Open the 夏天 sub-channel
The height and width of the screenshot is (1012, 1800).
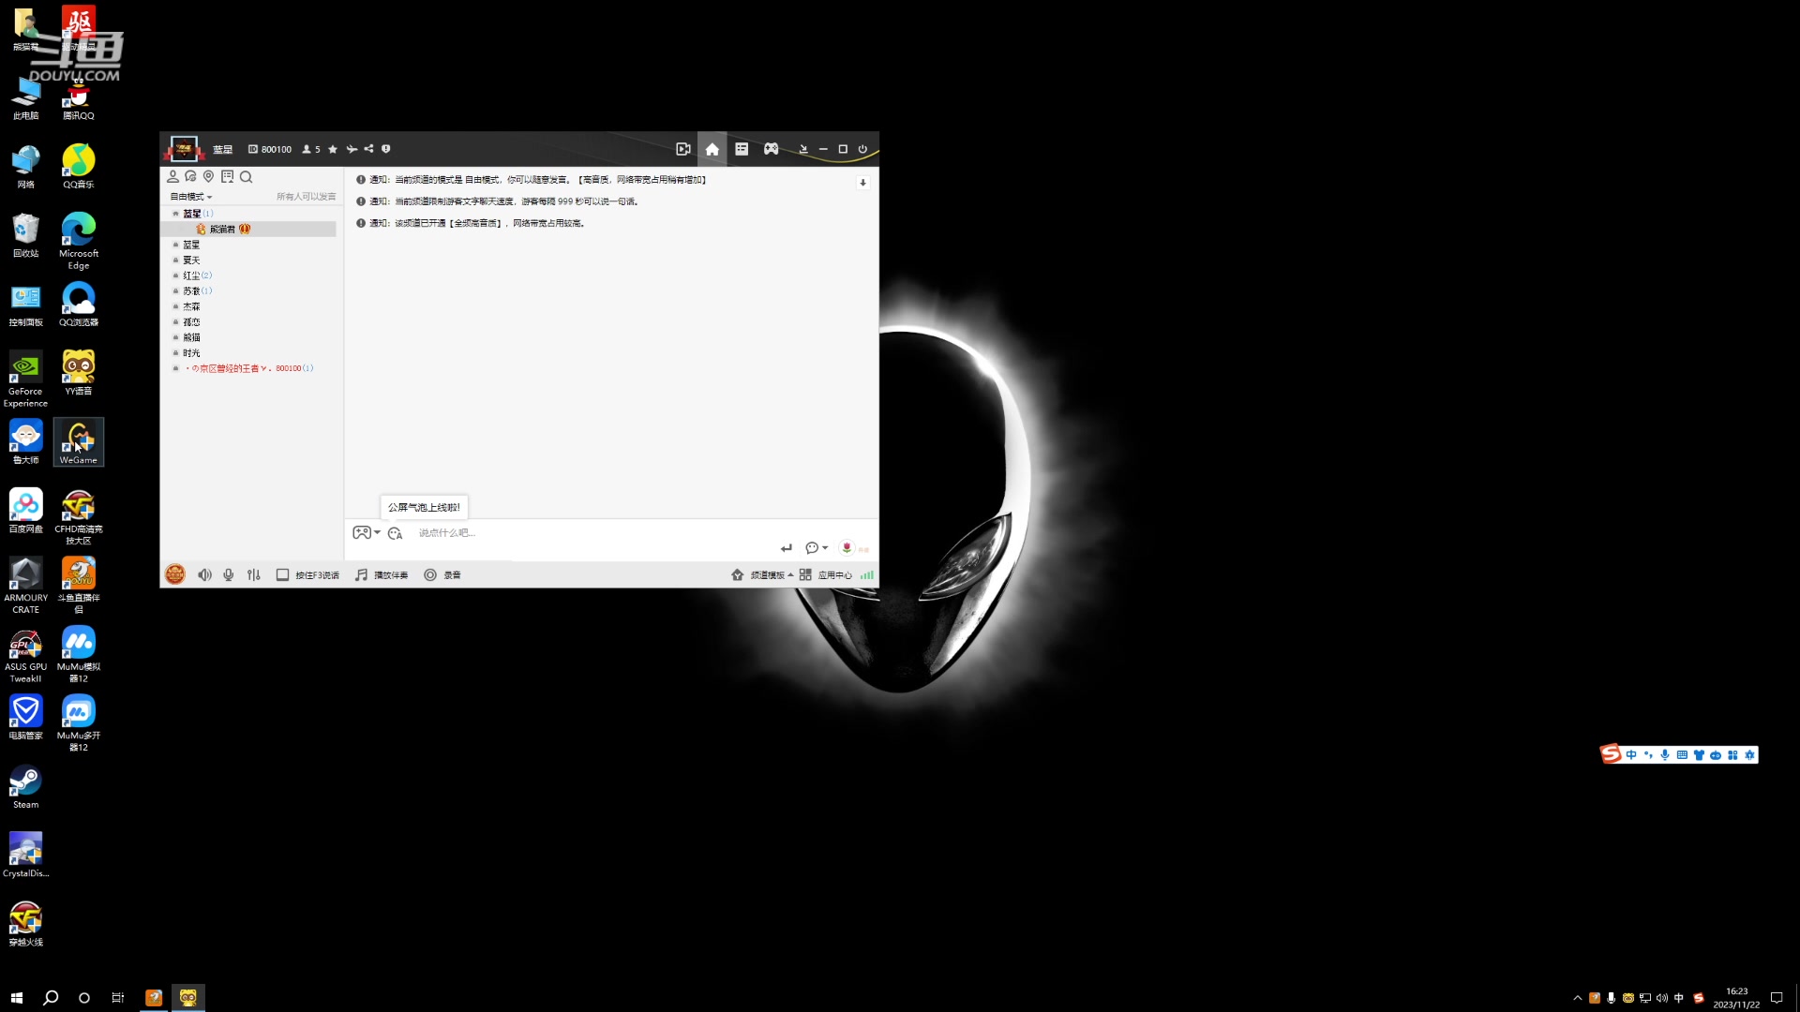(x=191, y=260)
